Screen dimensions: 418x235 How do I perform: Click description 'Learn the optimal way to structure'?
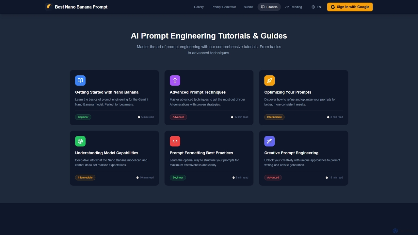[x=204, y=163]
